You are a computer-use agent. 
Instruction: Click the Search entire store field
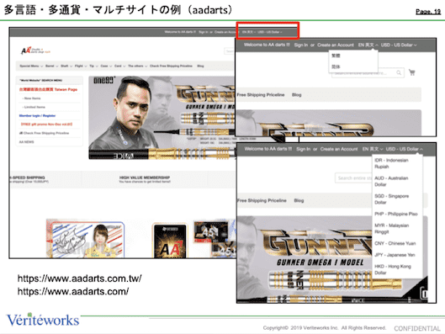pos(353,178)
